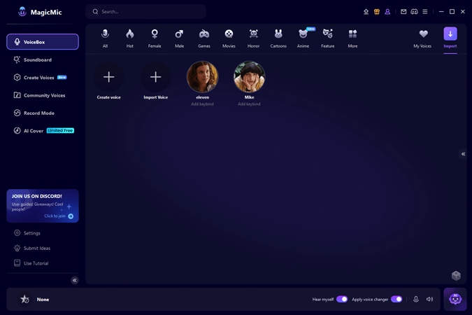Screen dimensions: 472x315
Task: Select the Mike voice thumbnail
Action: [249, 77]
